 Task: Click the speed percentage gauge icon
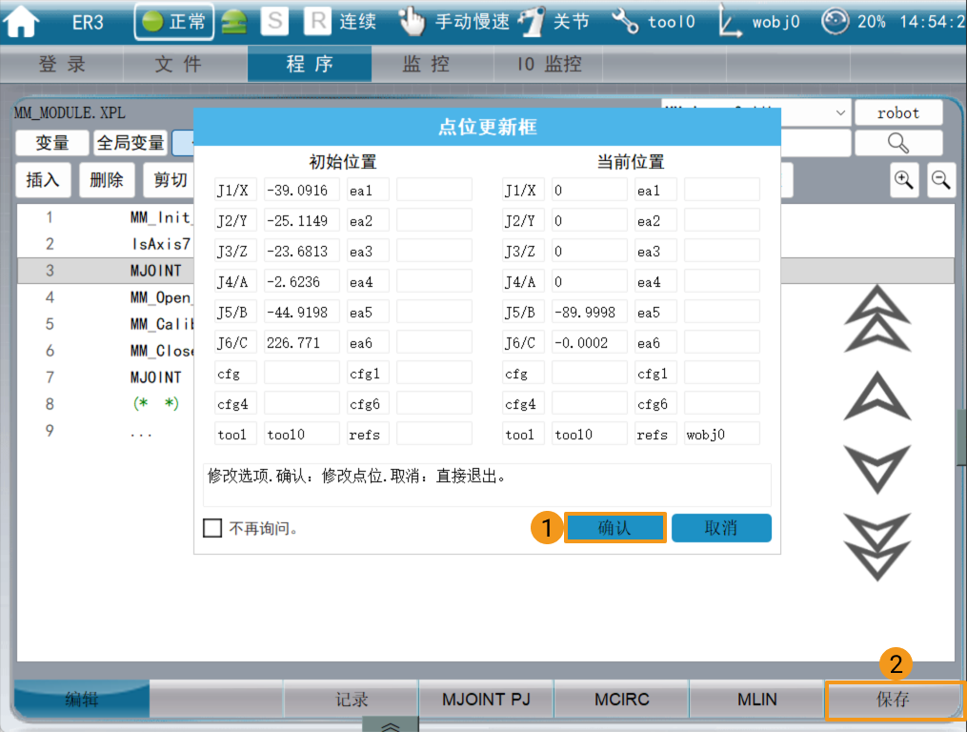tap(835, 21)
